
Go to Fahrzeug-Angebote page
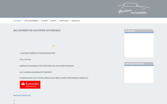tap(31, 21)
